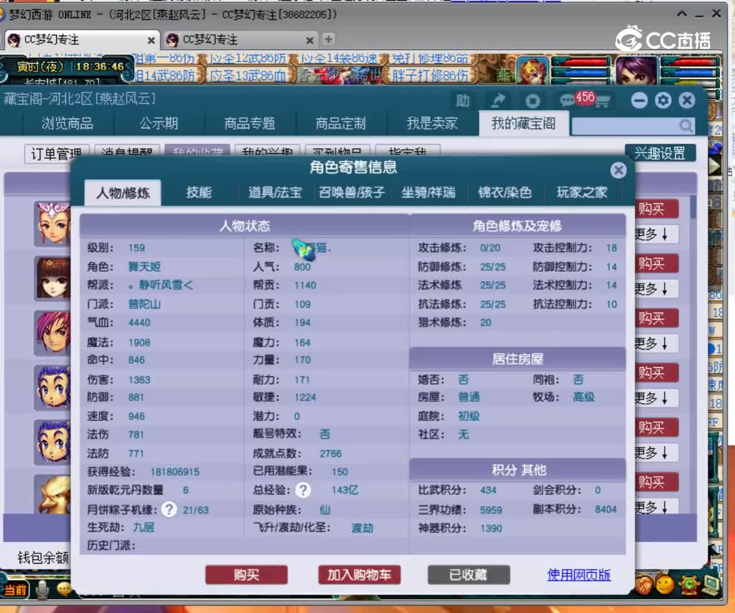Screen dimensions: 735x613
Task: Click the 应圣13武86血 chat link
Action: coord(247,75)
